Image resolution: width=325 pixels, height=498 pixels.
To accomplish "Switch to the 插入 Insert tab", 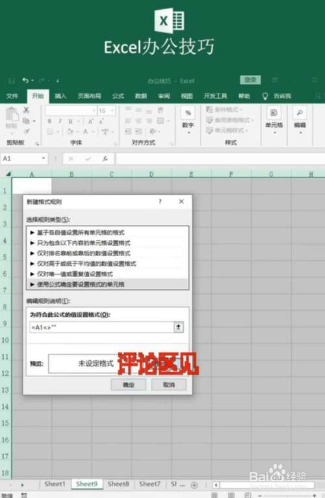I will pyautogui.click(x=60, y=96).
